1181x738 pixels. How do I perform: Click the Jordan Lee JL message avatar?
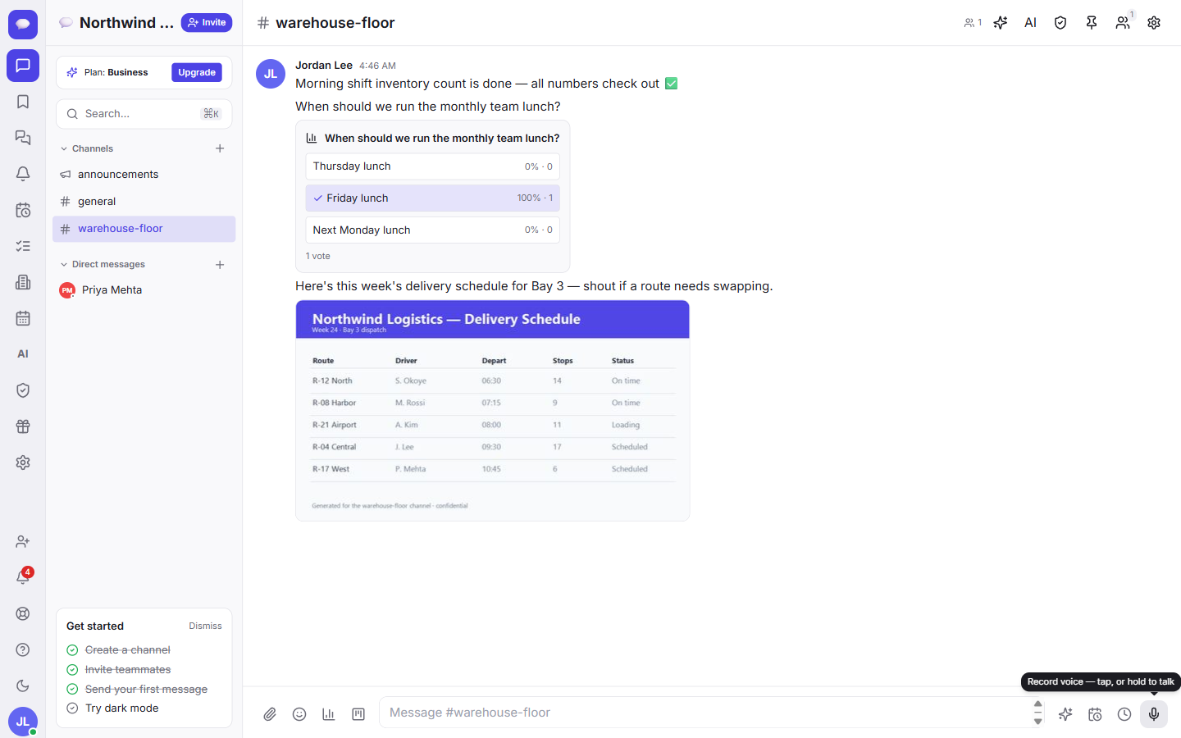(x=271, y=74)
